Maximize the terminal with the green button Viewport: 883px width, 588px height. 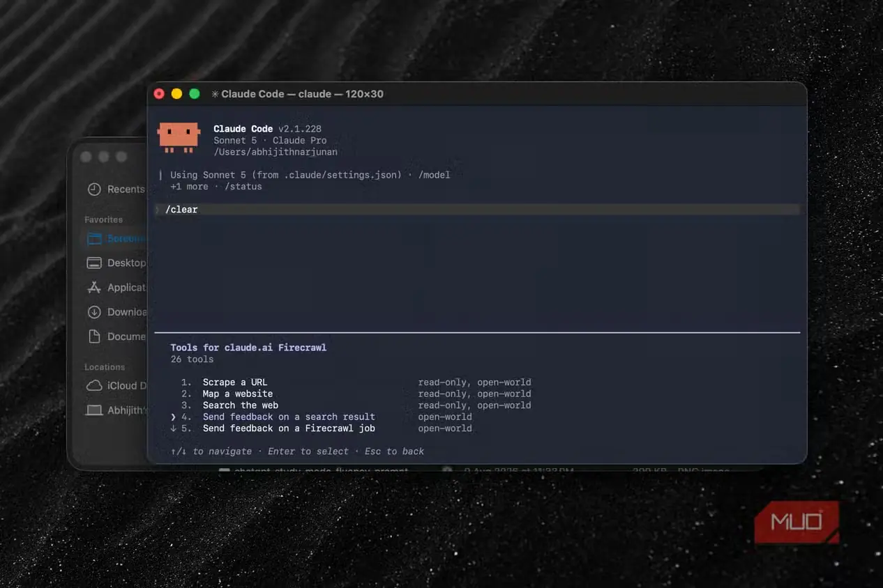[x=195, y=93]
